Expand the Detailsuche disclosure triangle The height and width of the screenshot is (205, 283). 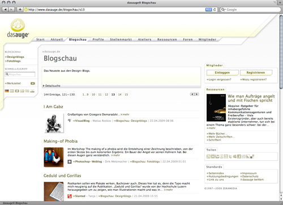44,86
